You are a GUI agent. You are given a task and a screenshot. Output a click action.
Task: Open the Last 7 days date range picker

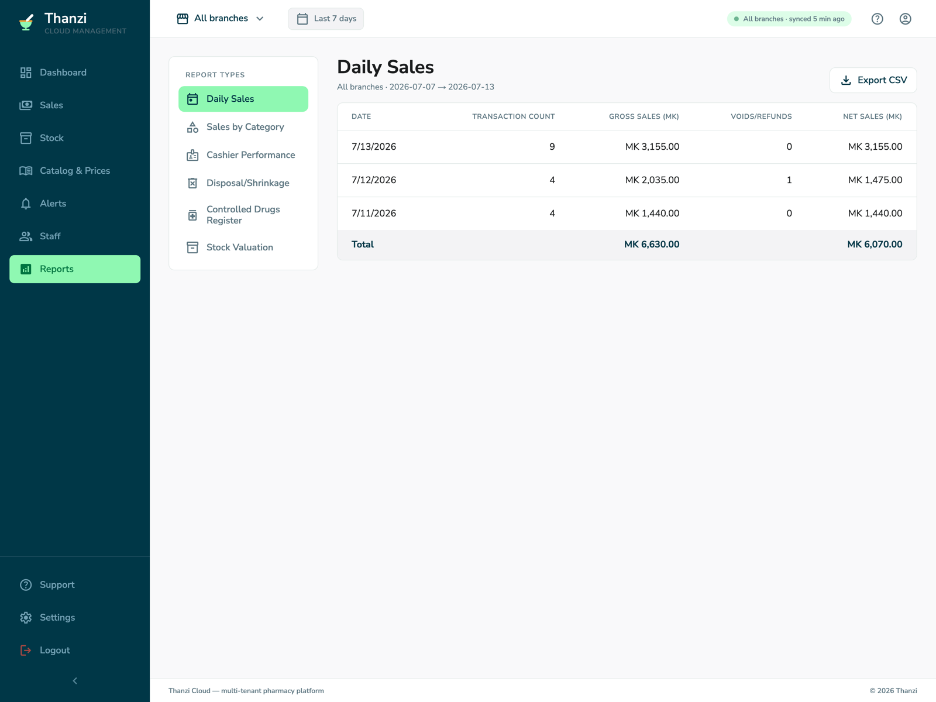326,19
